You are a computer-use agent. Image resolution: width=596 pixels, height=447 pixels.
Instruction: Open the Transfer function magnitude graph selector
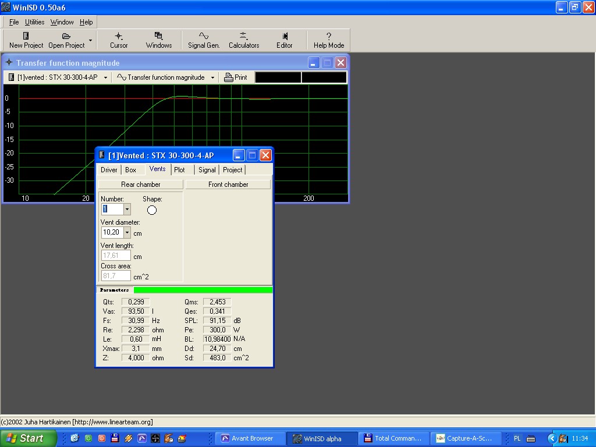point(166,77)
